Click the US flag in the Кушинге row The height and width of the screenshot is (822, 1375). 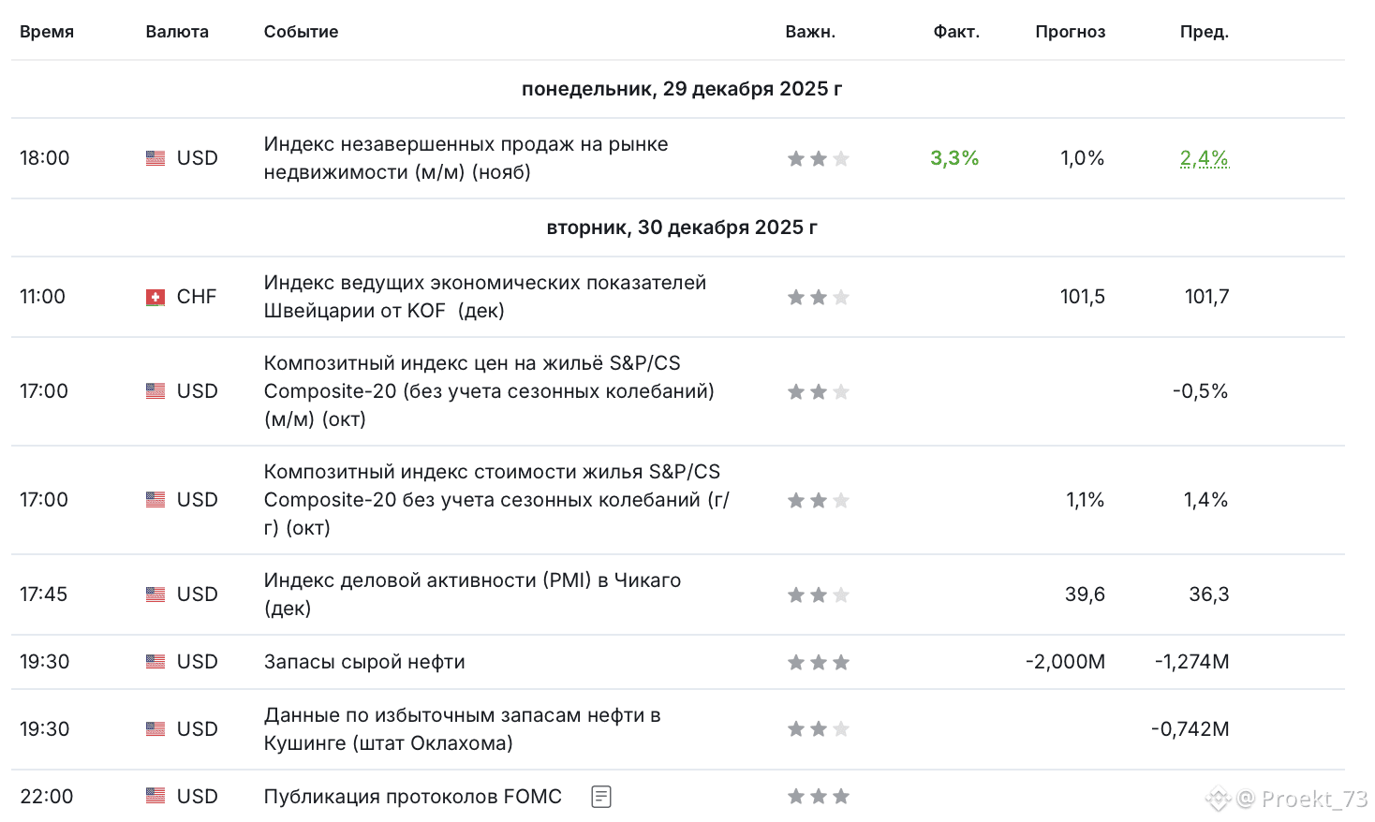tap(155, 729)
